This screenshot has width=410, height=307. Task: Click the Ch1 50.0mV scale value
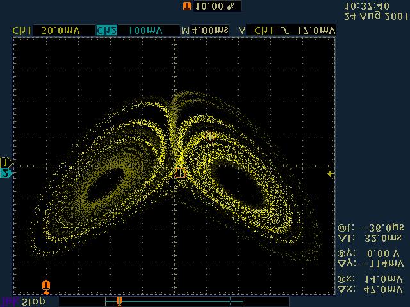[x=61, y=31]
